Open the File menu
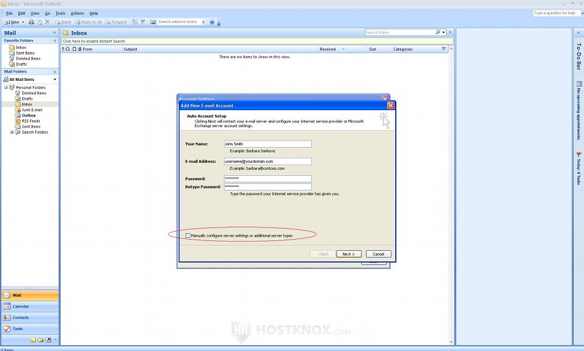The height and width of the screenshot is (351, 584). (9, 13)
